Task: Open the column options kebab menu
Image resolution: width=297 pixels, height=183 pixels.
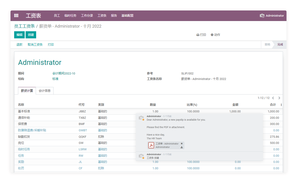Action: [x=281, y=105]
